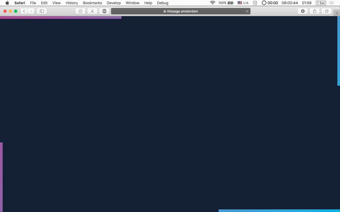The height and width of the screenshot is (212, 340).
Task: Open the Adblock Plus ABP extension icon
Action: click(x=104, y=11)
